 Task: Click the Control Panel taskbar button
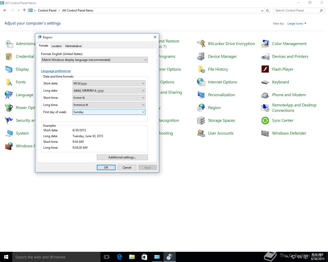[x=157, y=257]
